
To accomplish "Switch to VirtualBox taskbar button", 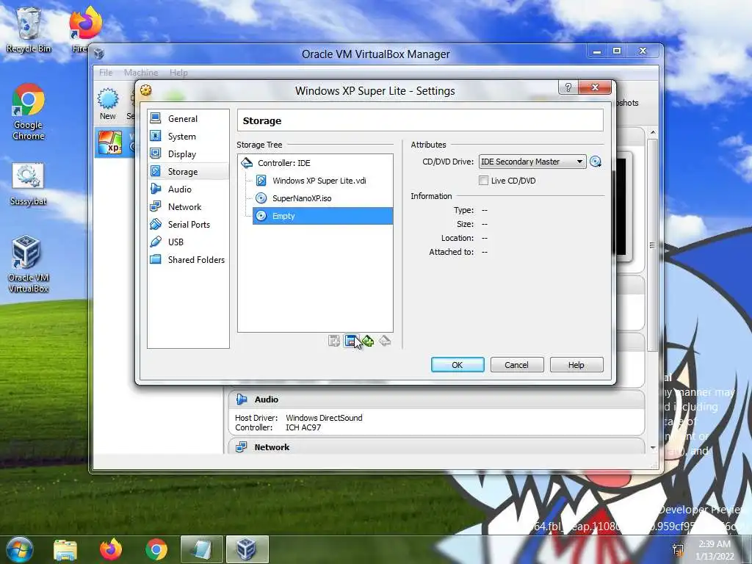I will [247, 549].
